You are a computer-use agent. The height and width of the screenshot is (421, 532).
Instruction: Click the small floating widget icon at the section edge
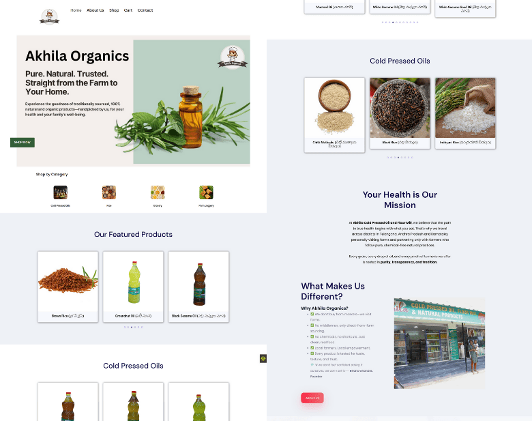coord(263,358)
